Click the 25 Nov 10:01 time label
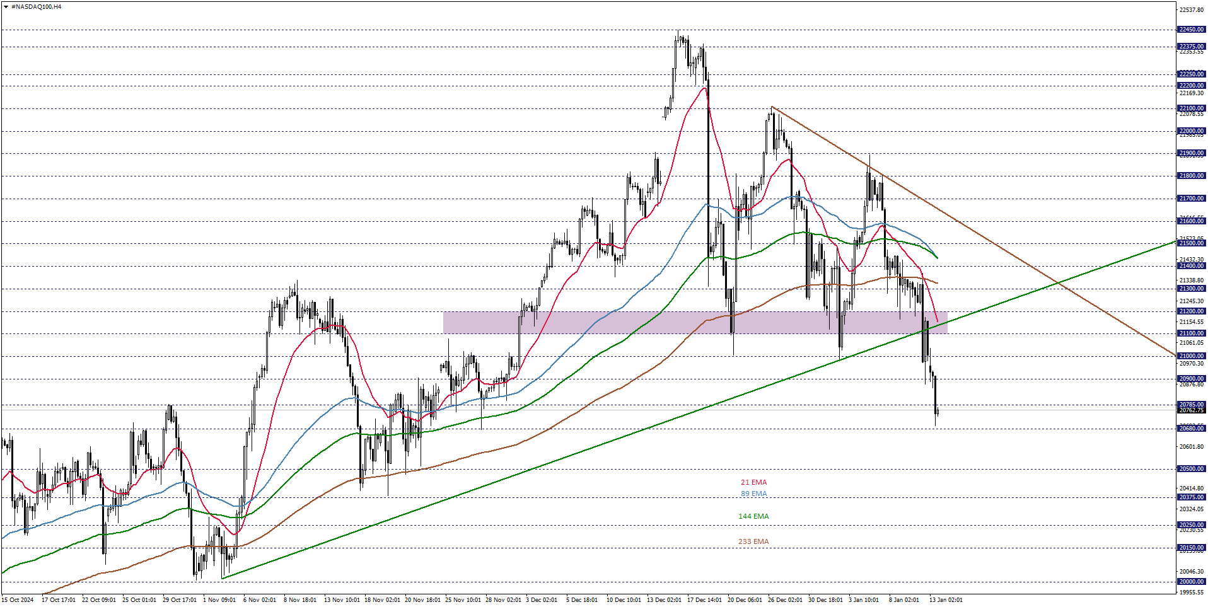 (463, 600)
